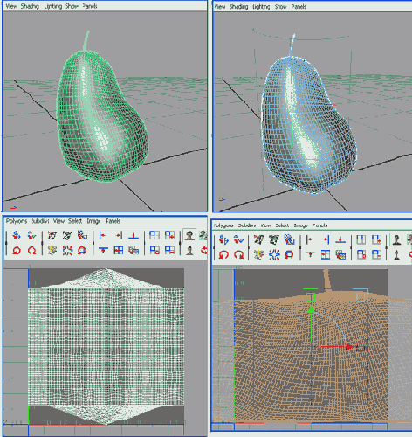Toggle isolate select in orange-textured UV editor
The image size is (412, 437).
pyautogui.click(x=361, y=240)
